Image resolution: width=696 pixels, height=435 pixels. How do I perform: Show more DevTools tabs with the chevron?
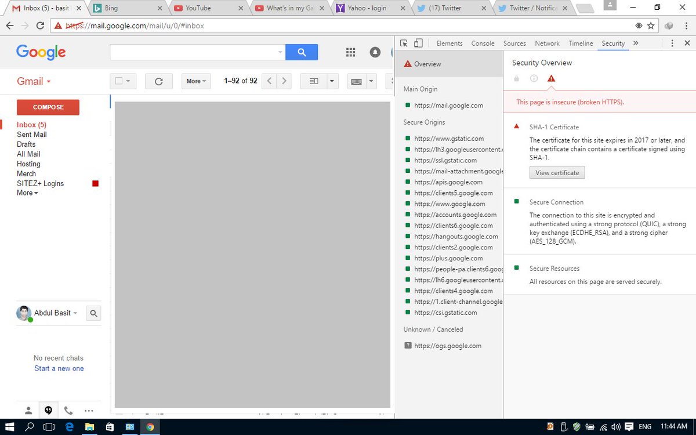click(x=636, y=43)
